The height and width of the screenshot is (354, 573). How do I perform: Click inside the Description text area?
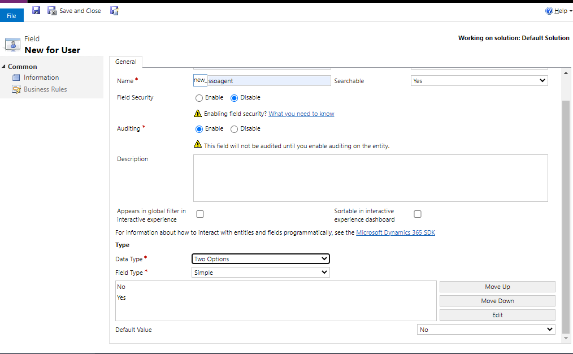coord(370,178)
